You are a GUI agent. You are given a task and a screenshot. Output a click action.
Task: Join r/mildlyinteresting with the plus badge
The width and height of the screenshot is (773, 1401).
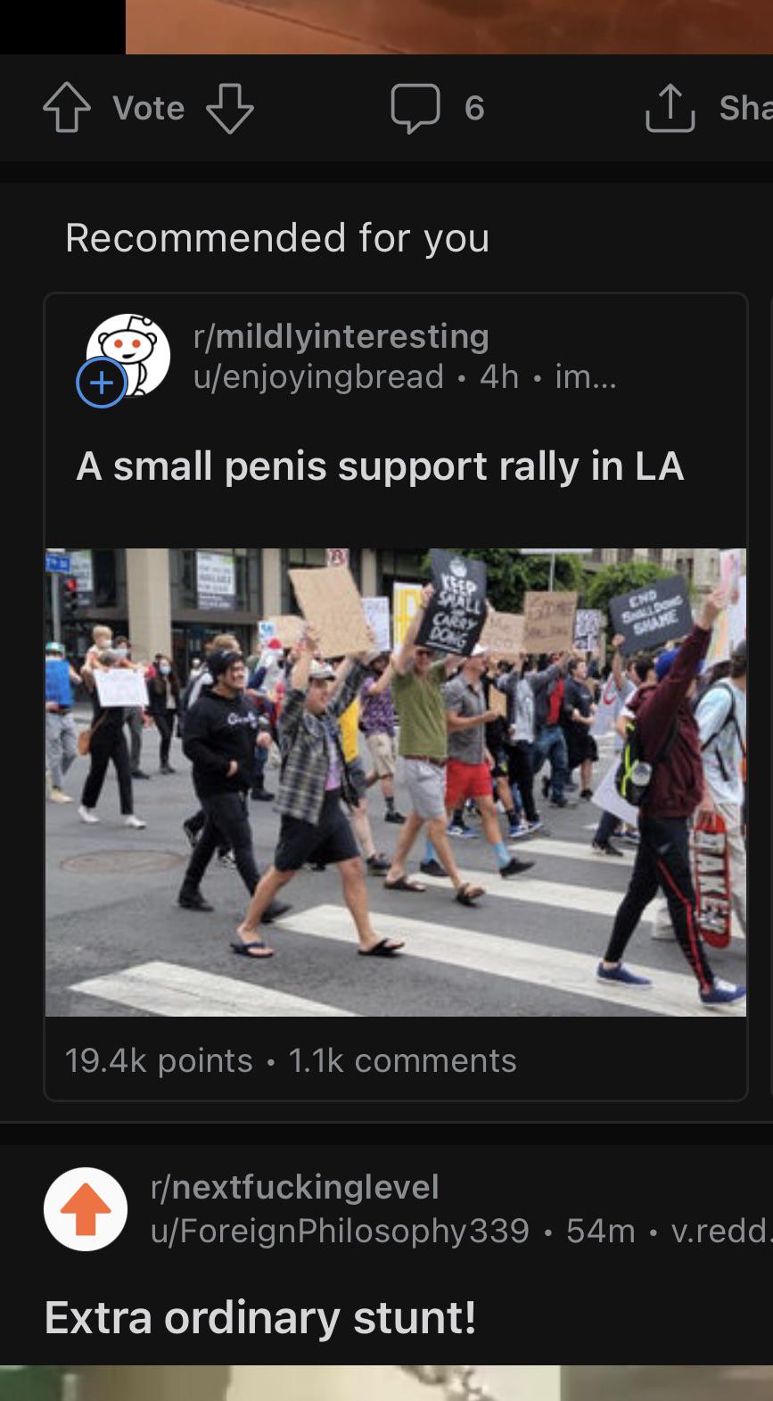coord(102,383)
